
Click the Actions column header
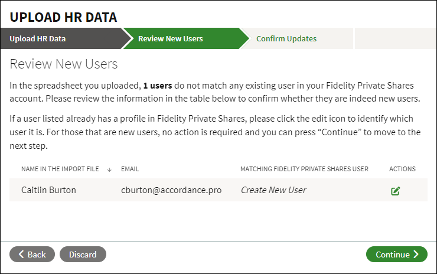[x=402, y=169]
